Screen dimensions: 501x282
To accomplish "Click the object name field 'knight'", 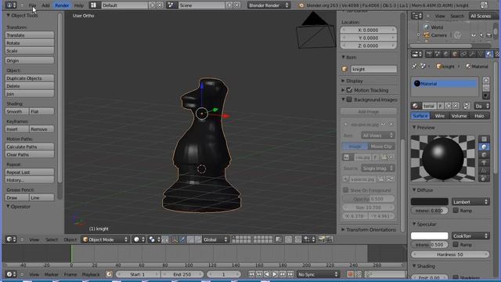I will pyautogui.click(x=373, y=69).
